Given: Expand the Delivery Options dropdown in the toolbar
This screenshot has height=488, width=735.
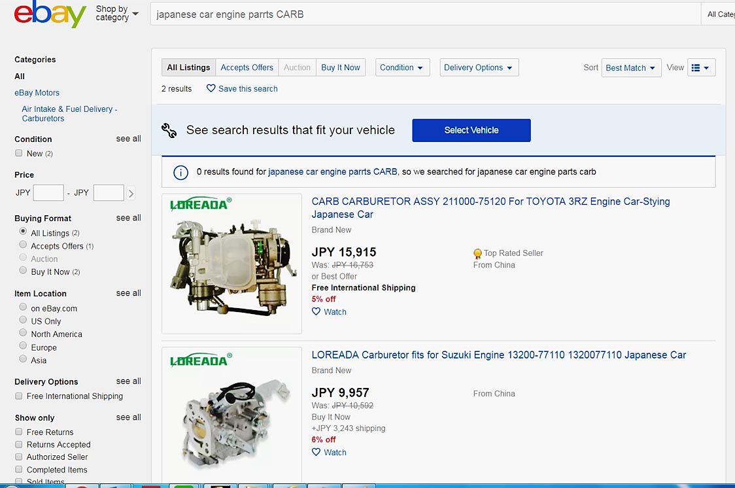Looking at the screenshot, I should coord(479,67).
